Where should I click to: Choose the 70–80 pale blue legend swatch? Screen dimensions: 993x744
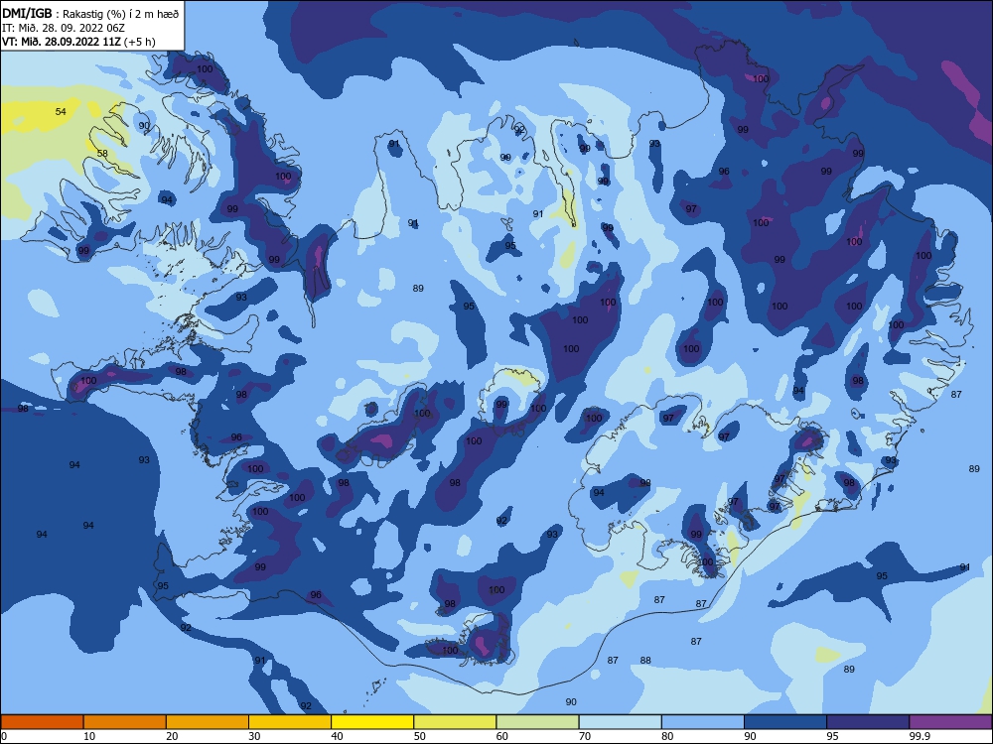coord(620,722)
